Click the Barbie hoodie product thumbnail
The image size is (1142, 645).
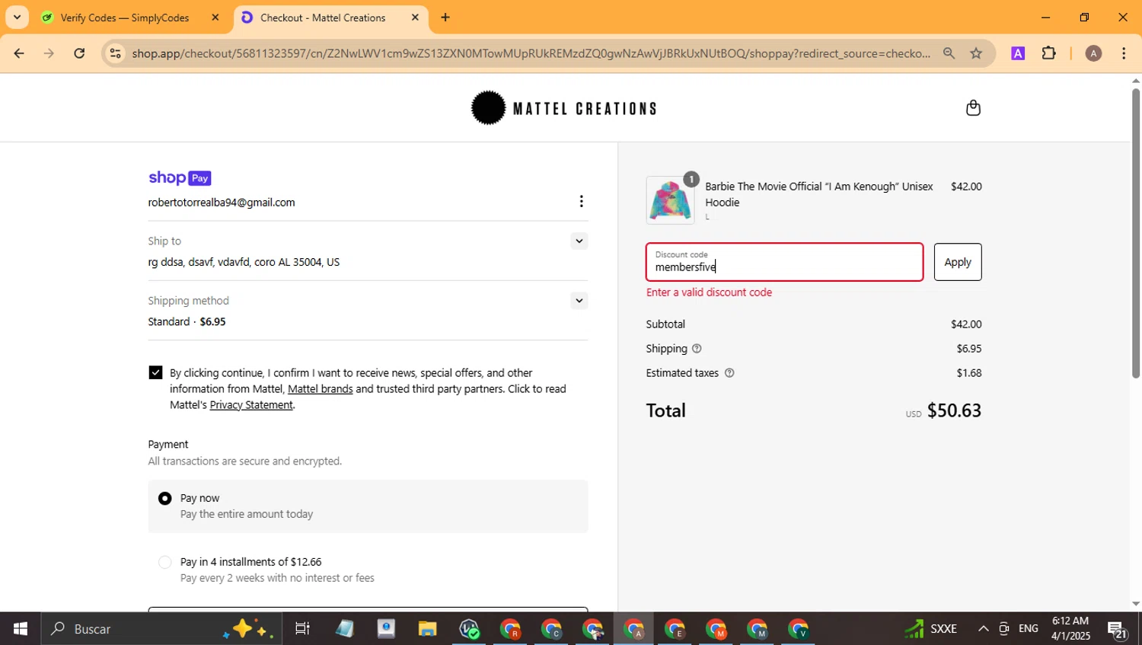click(670, 200)
